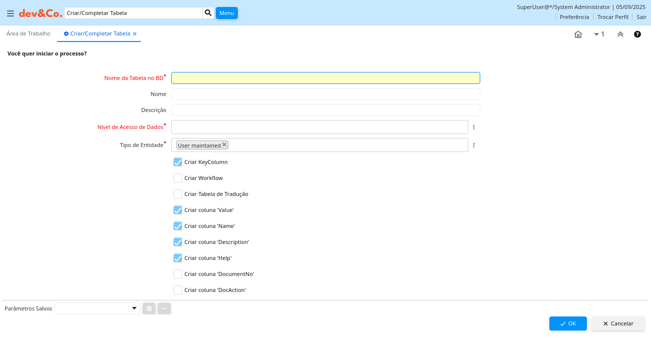Open the blue Menu button
This screenshot has height=337, width=651.
(x=226, y=13)
